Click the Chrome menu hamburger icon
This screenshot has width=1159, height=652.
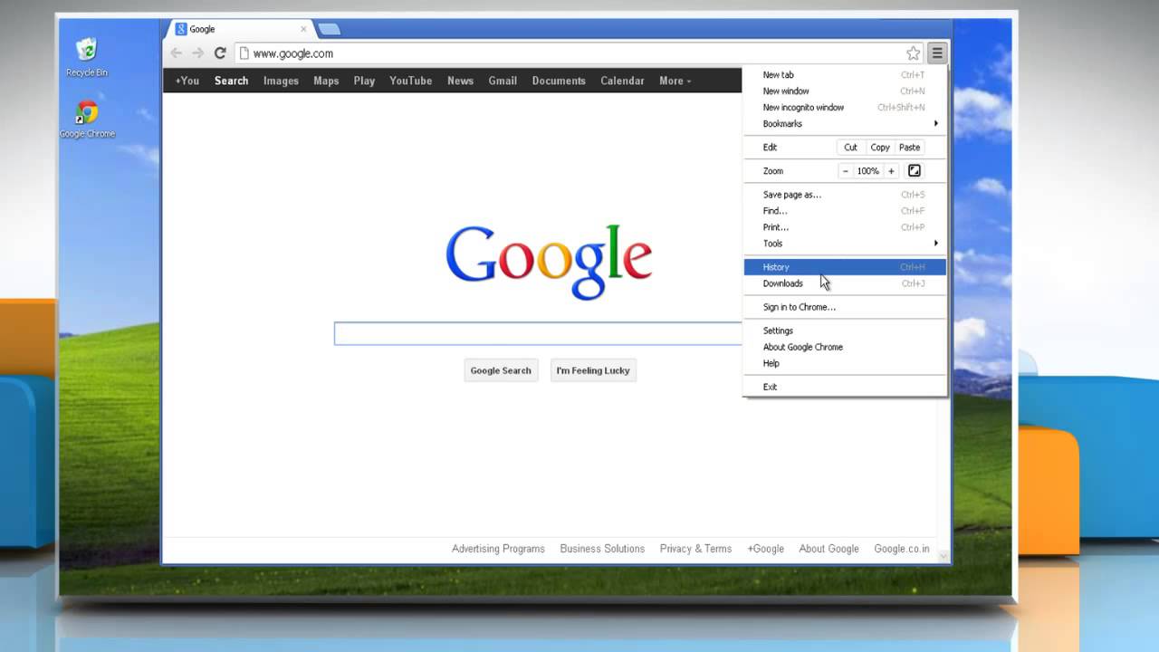(x=937, y=53)
